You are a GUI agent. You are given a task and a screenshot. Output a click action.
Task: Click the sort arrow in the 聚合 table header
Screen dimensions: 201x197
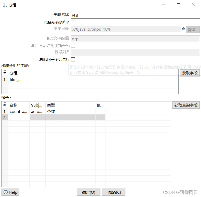(5, 103)
